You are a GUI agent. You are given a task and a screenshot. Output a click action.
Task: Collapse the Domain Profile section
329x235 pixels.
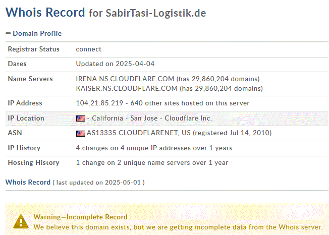[36, 33]
